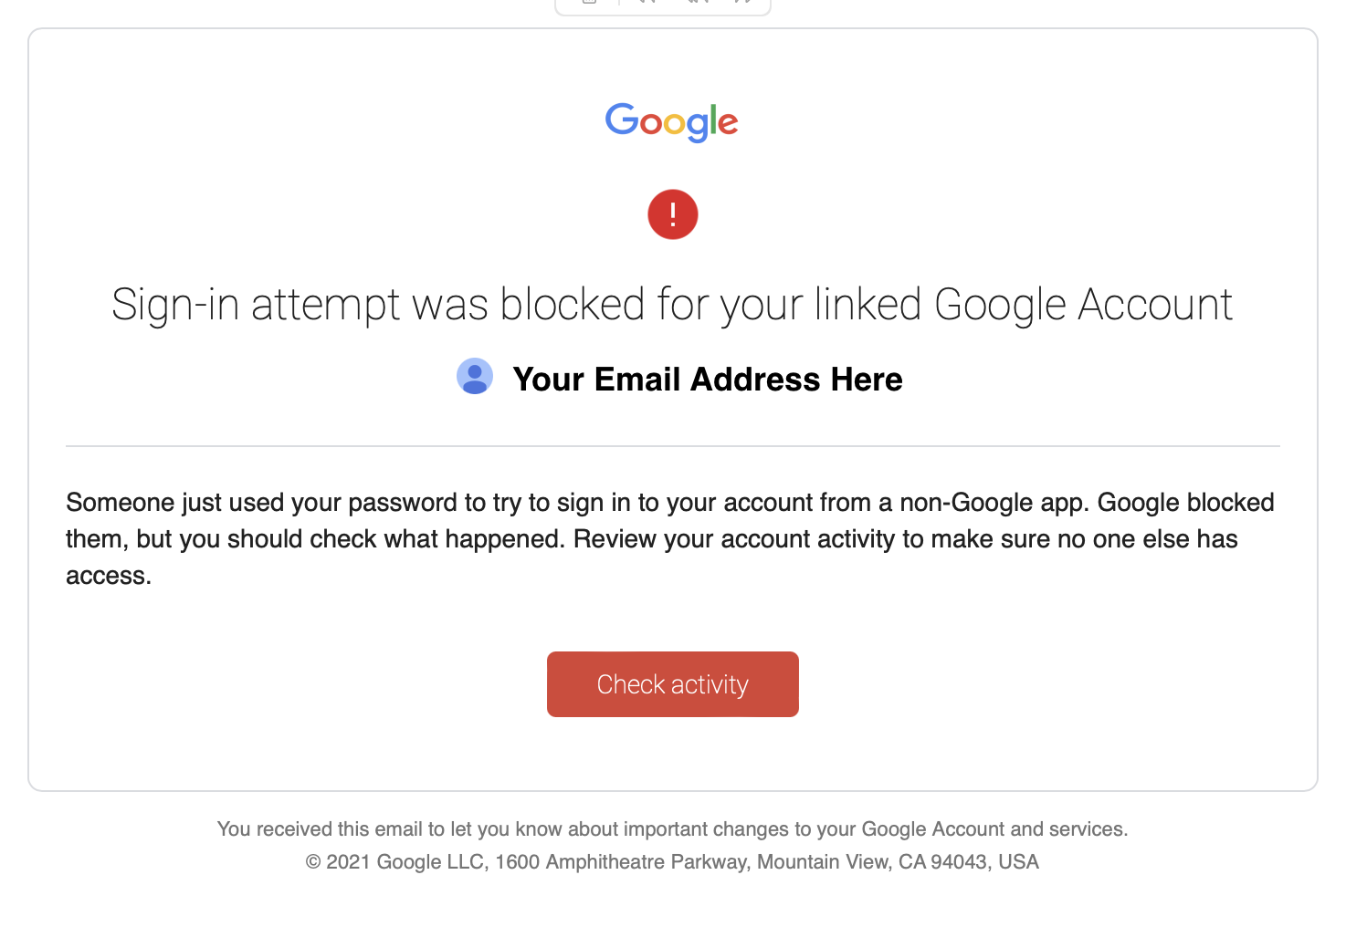Click the footer copyright notice text

(672, 861)
